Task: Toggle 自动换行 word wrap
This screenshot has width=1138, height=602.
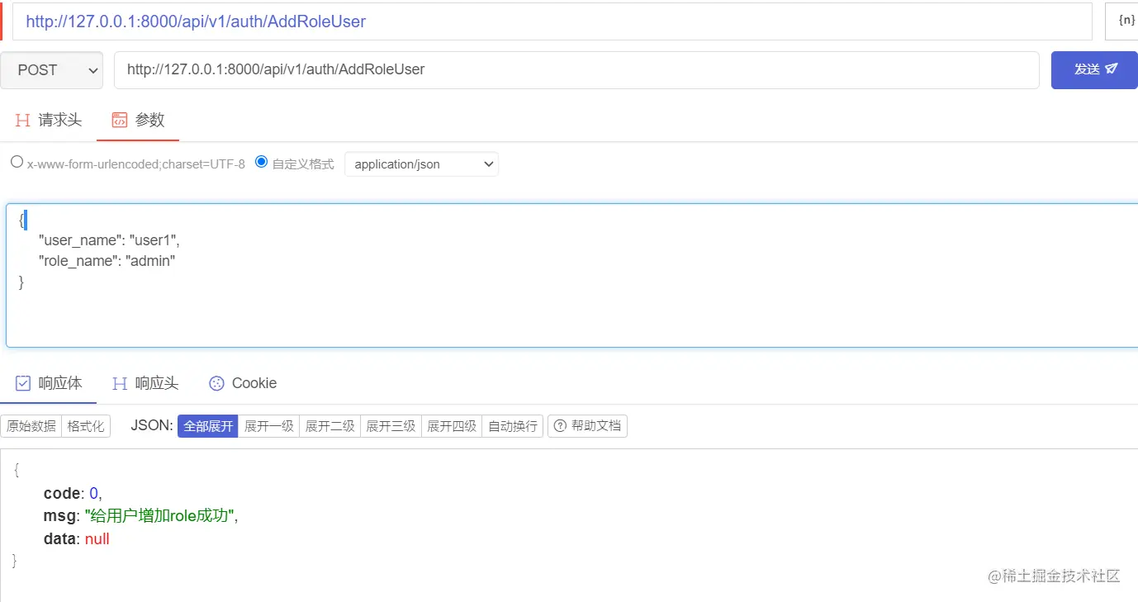Action: point(513,426)
